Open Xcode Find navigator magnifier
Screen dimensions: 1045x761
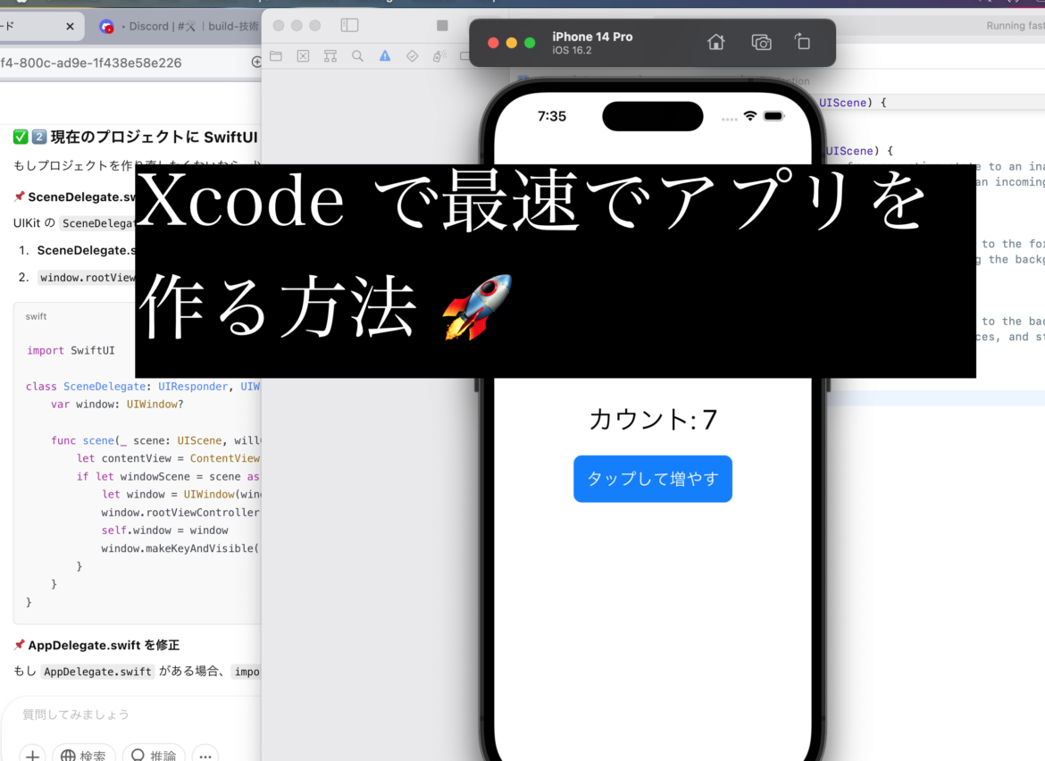[358, 56]
